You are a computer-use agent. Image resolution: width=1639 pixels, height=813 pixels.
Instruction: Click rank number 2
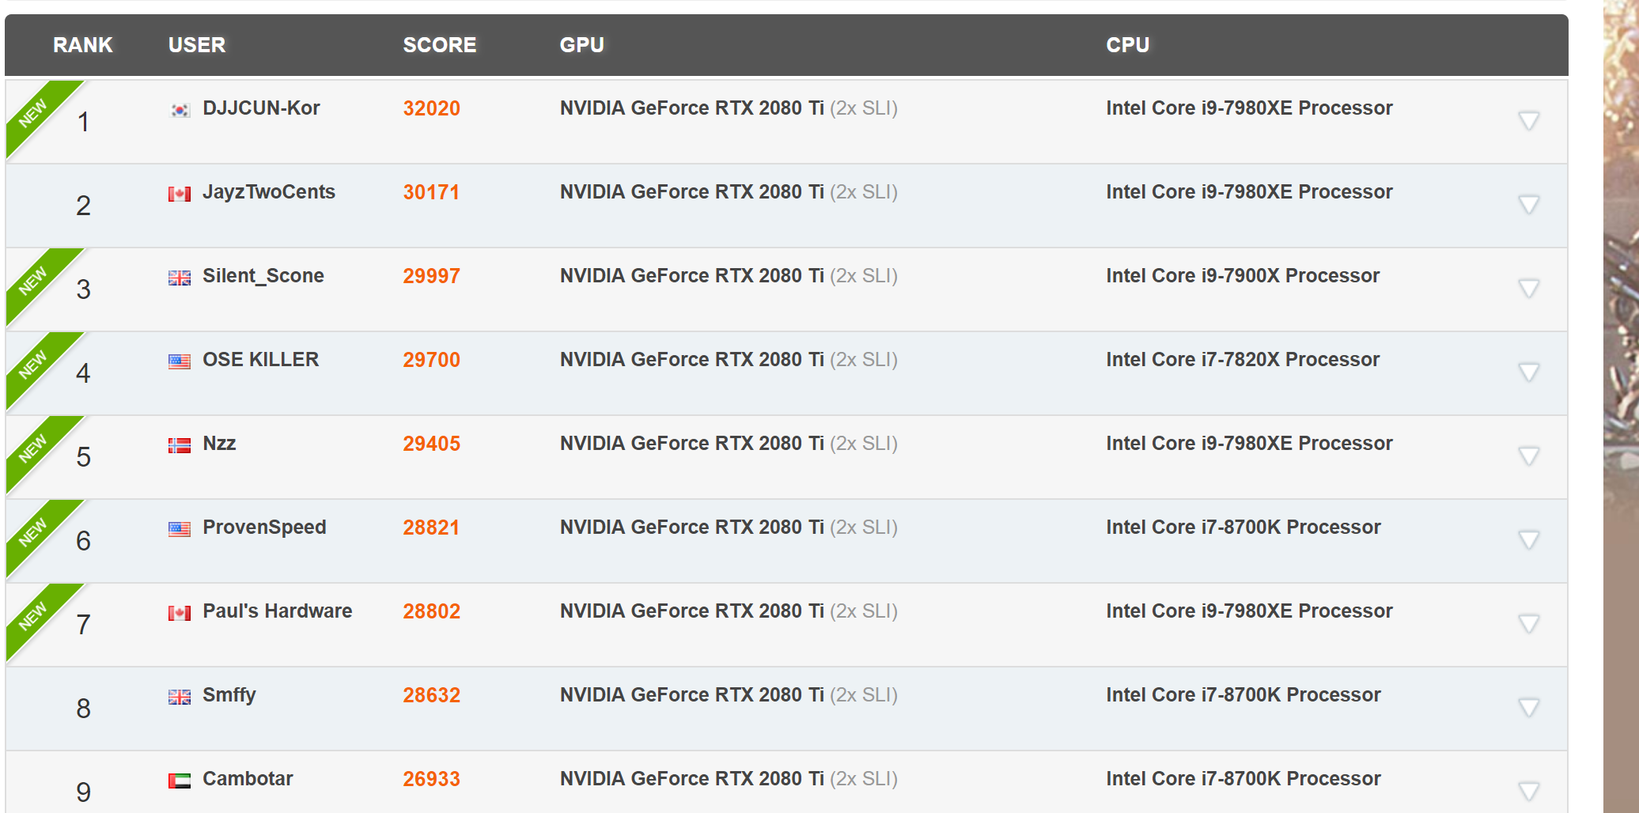click(83, 206)
